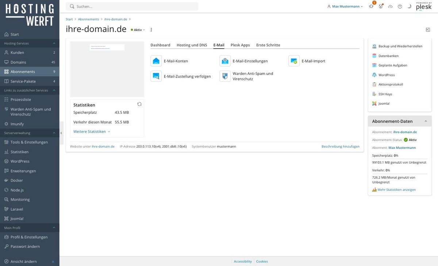The image size is (438, 266).
Task: Open WordPress in the right panel
Action: tap(386, 75)
